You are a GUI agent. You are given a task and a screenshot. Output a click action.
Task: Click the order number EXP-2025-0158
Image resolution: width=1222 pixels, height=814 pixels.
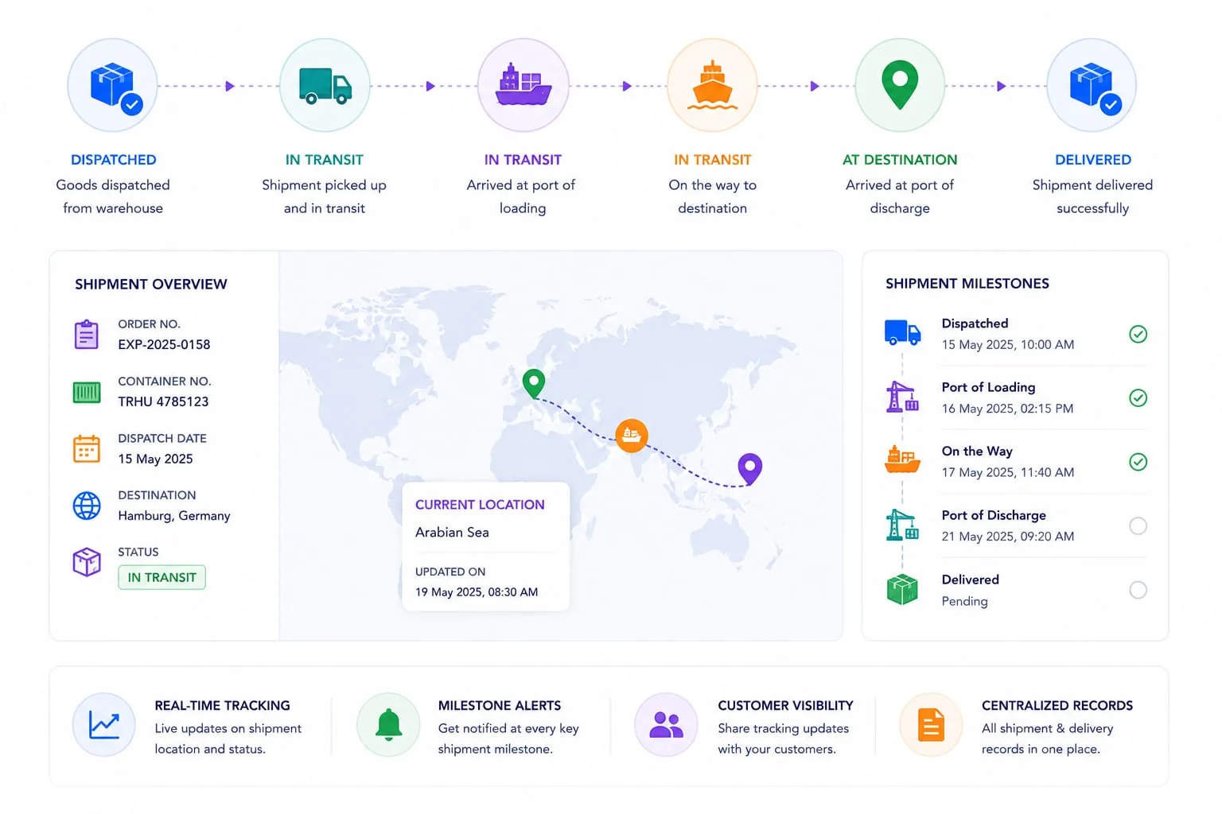click(x=165, y=344)
